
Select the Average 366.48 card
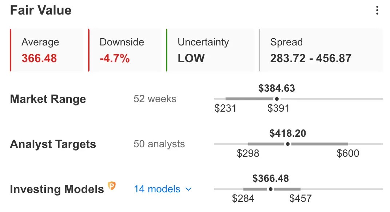point(47,50)
